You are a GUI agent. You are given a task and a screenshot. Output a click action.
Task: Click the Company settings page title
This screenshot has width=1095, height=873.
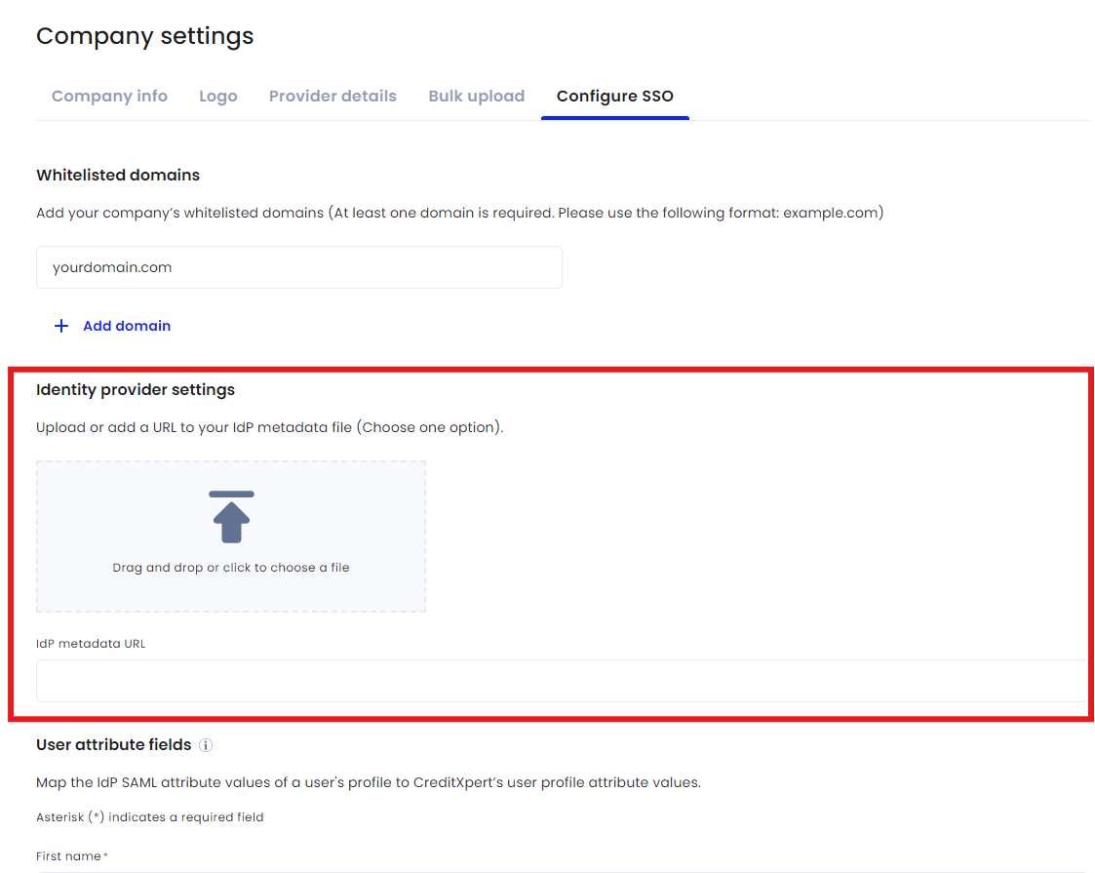click(144, 36)
